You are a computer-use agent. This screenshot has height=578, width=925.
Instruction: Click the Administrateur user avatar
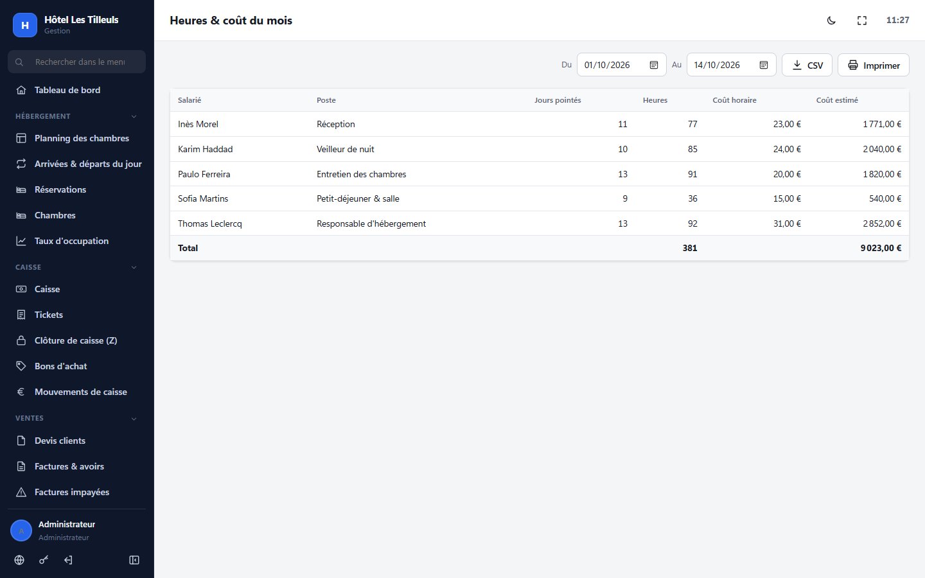point(21,530)
